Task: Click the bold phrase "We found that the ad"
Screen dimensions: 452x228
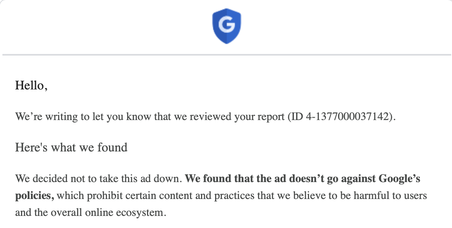Action: point(226,178)
